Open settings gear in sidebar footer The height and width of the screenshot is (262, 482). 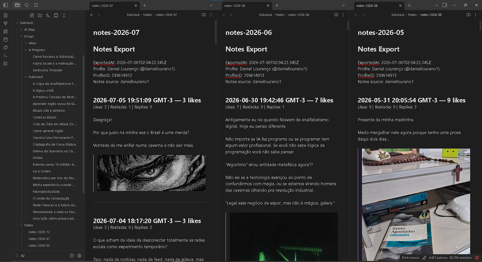click(79, 256)
